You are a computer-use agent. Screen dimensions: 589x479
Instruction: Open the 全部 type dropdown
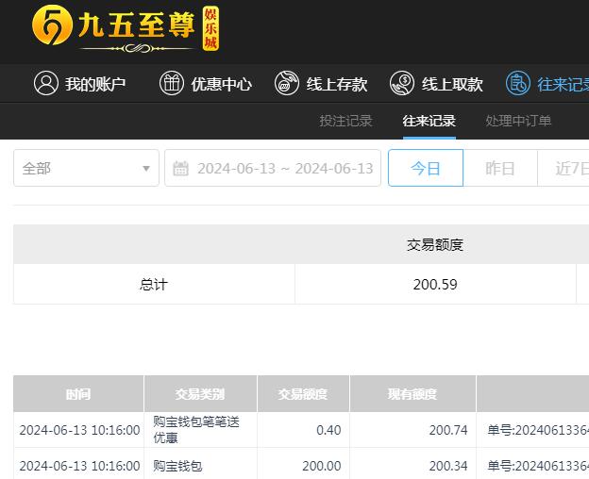(86, 168)
